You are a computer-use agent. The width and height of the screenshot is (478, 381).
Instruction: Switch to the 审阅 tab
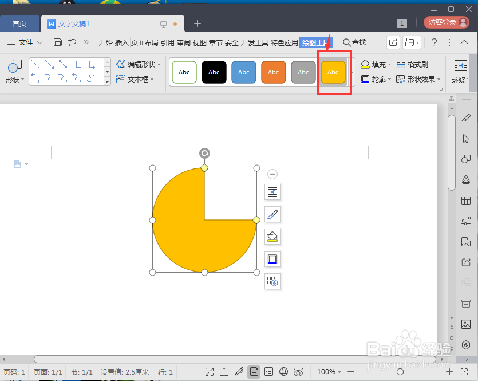(184, 43)
